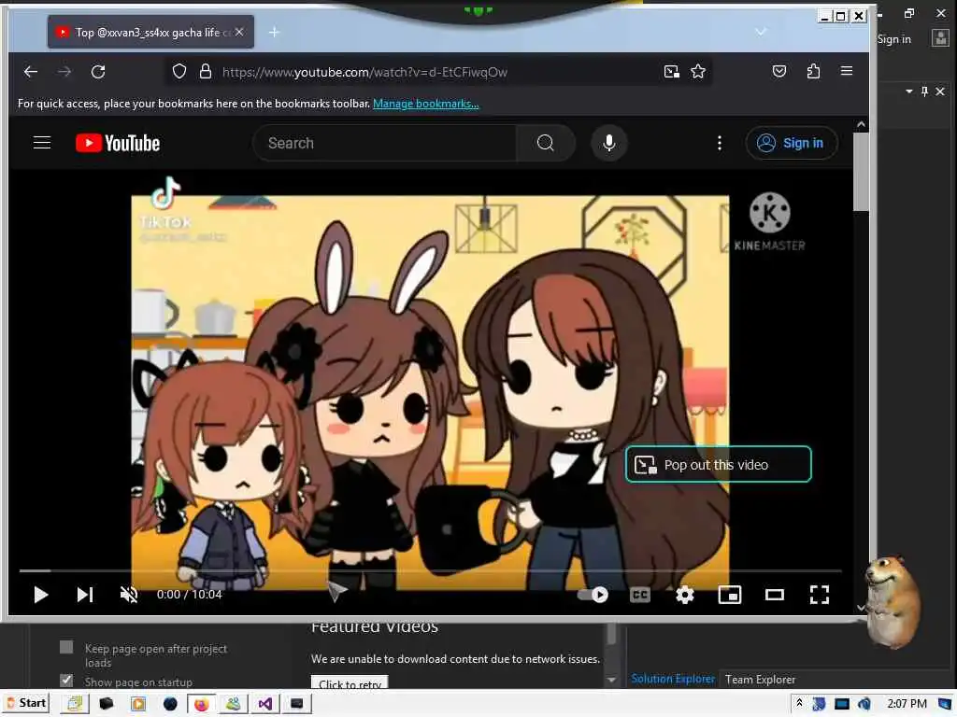Open a new browser tab
957x717 pixels.
[x=274, y=32]
